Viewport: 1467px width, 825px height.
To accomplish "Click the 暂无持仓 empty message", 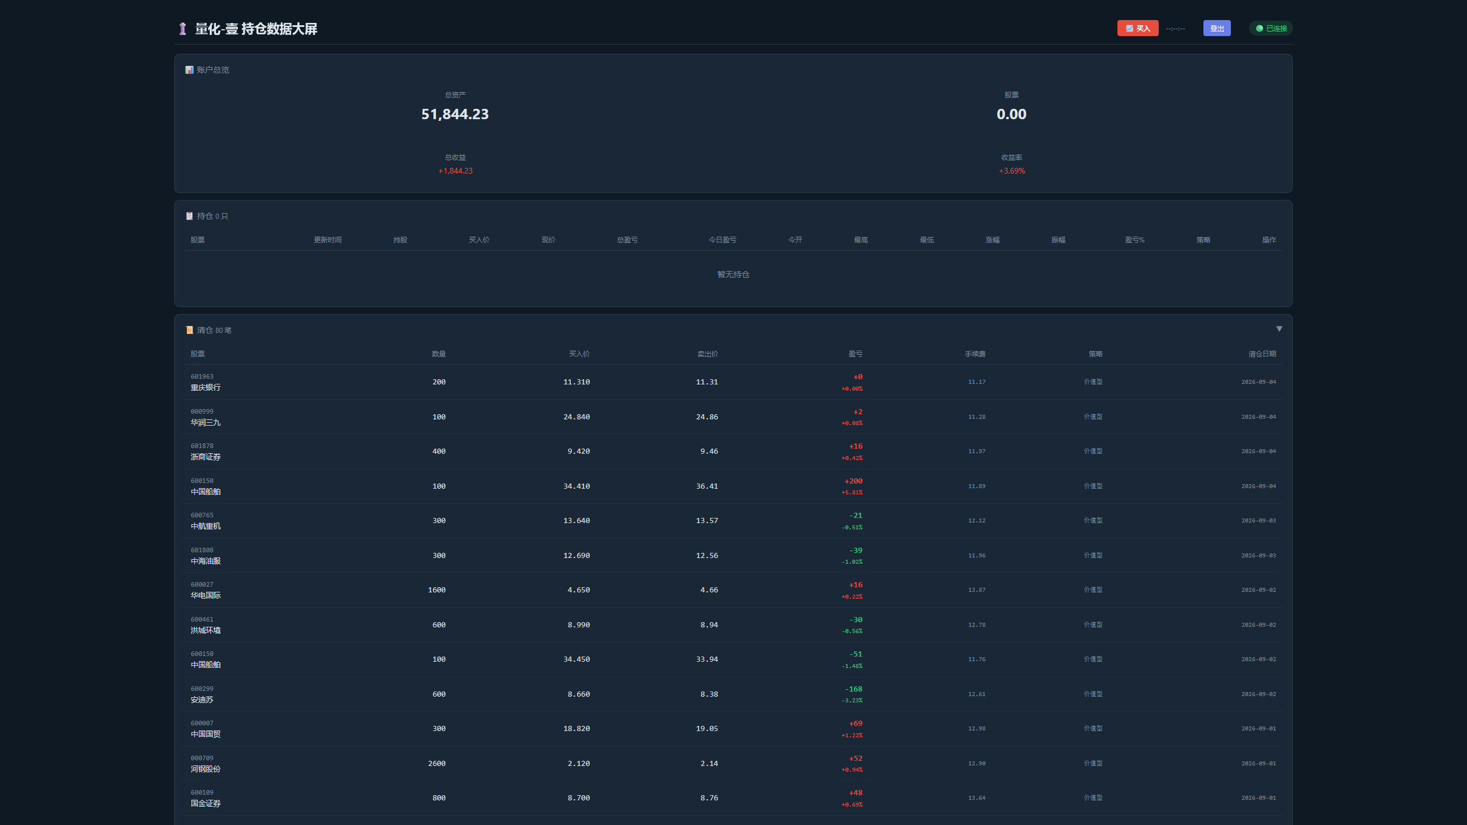I will 733,274.
